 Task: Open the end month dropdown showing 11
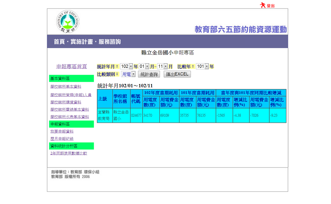click(x=162, y=67)
